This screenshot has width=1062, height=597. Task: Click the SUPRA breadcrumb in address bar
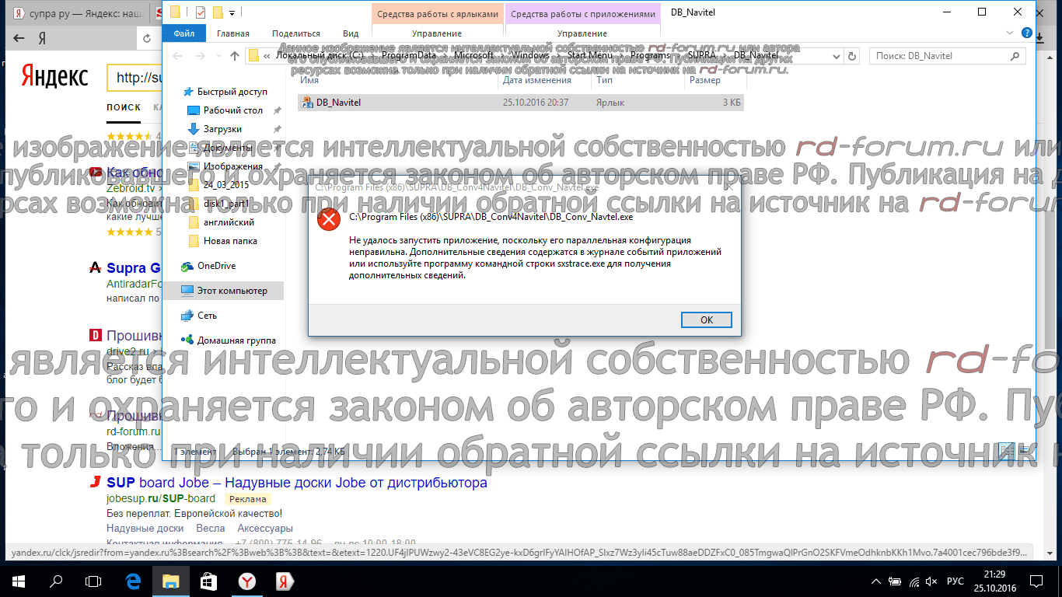coord(701,56)
